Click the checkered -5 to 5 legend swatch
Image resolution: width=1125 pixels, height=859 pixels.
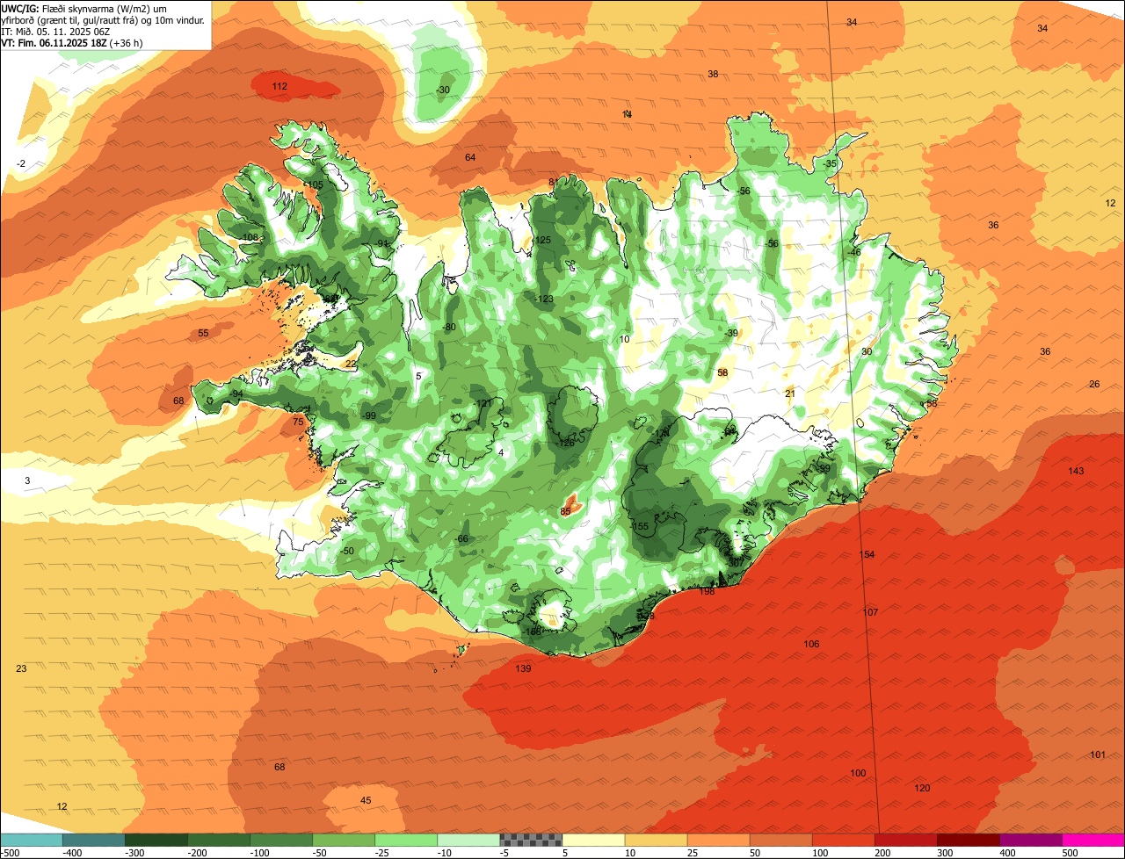tap(531, 840)
